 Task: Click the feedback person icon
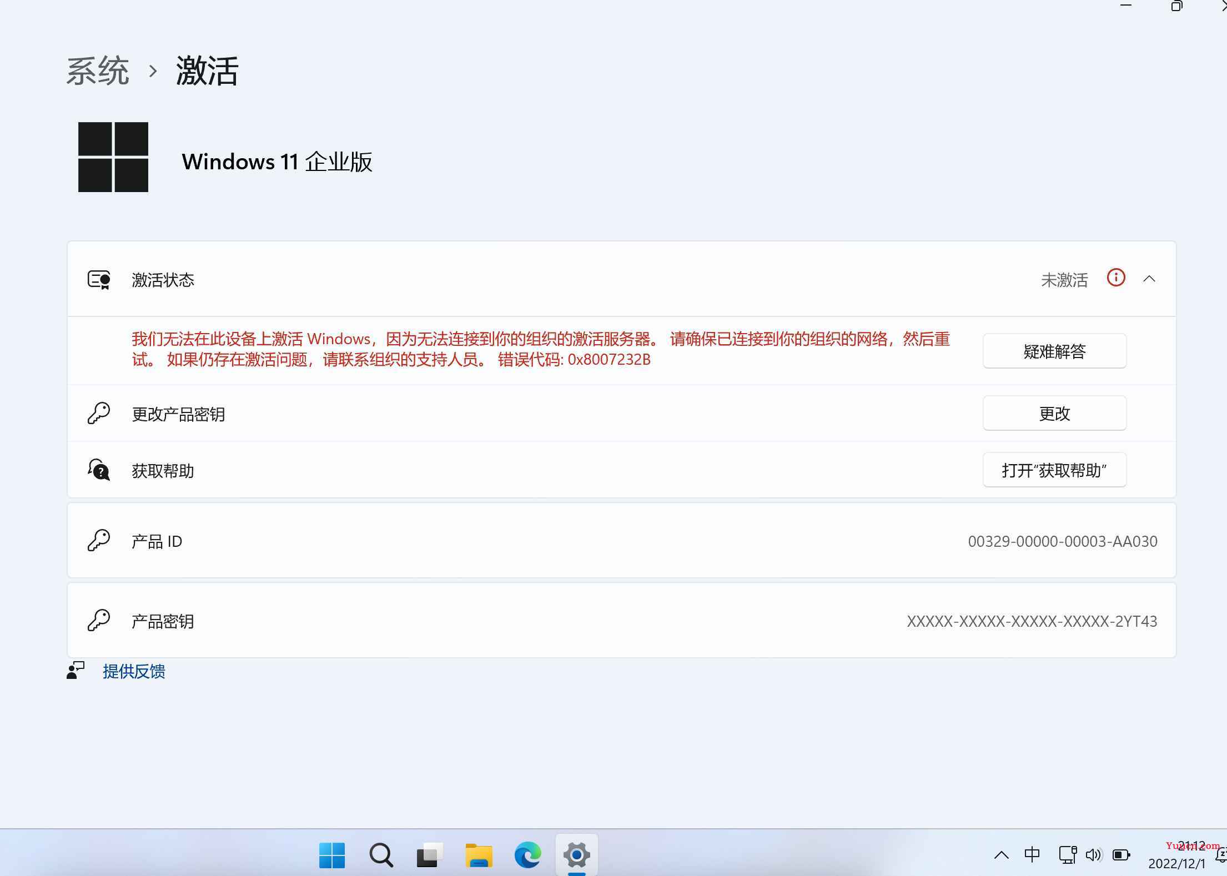76,670
